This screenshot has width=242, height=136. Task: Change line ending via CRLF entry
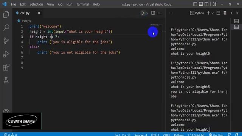point(166,135)
